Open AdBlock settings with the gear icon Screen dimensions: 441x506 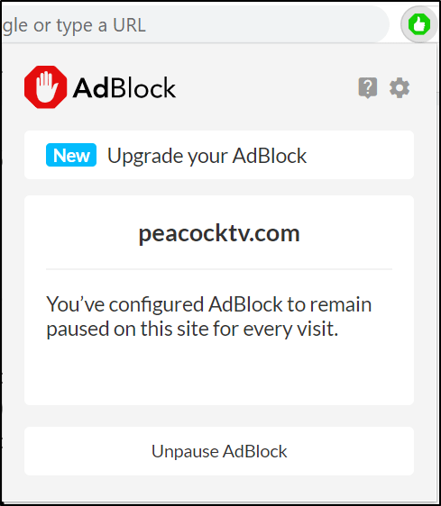pyautogui.click(x=400, y=87)
